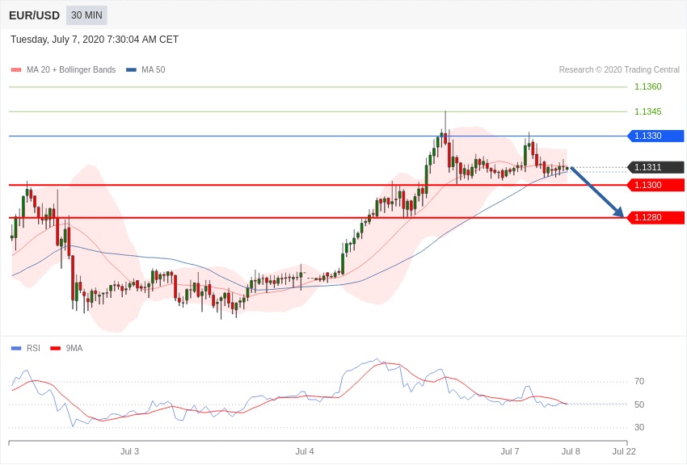This screenshot has width=687, height=465.
Task: Click the Jul 4 date axis label
Action: pos(305,451)
